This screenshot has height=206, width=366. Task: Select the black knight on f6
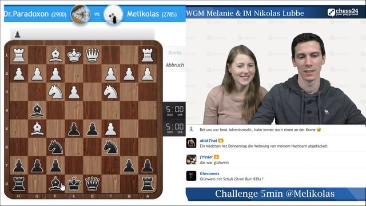pyautogui.click(x=55, y=147)
